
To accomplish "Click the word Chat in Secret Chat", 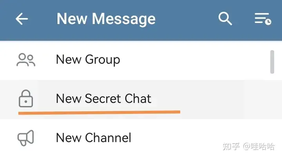I will coord(138,98).
